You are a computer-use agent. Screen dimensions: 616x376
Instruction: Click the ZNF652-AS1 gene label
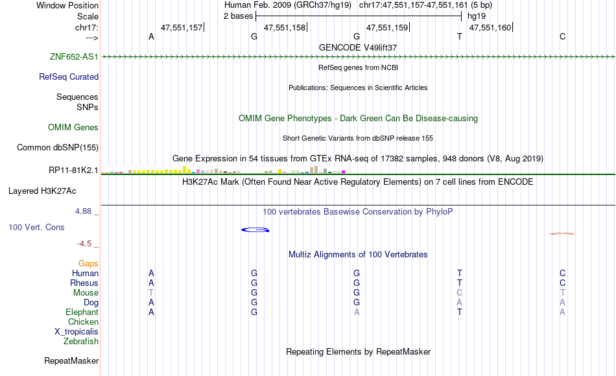(x=74, y=56)
